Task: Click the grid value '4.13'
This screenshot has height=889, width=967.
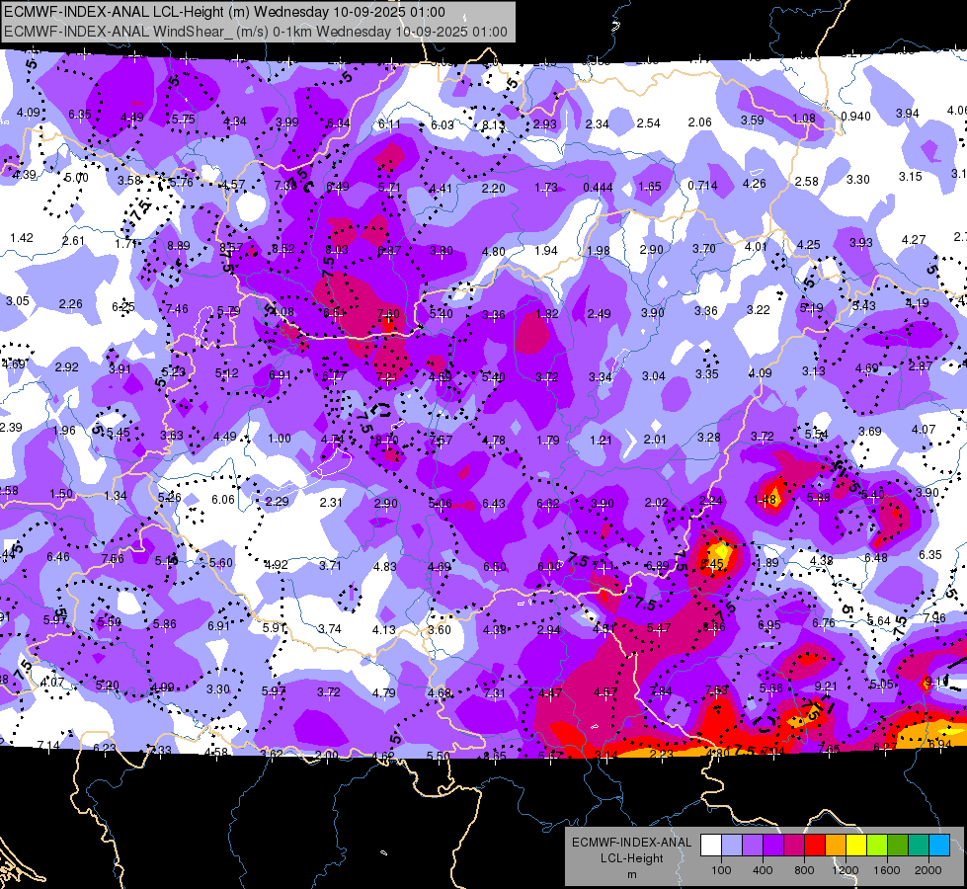Action: 383,630
